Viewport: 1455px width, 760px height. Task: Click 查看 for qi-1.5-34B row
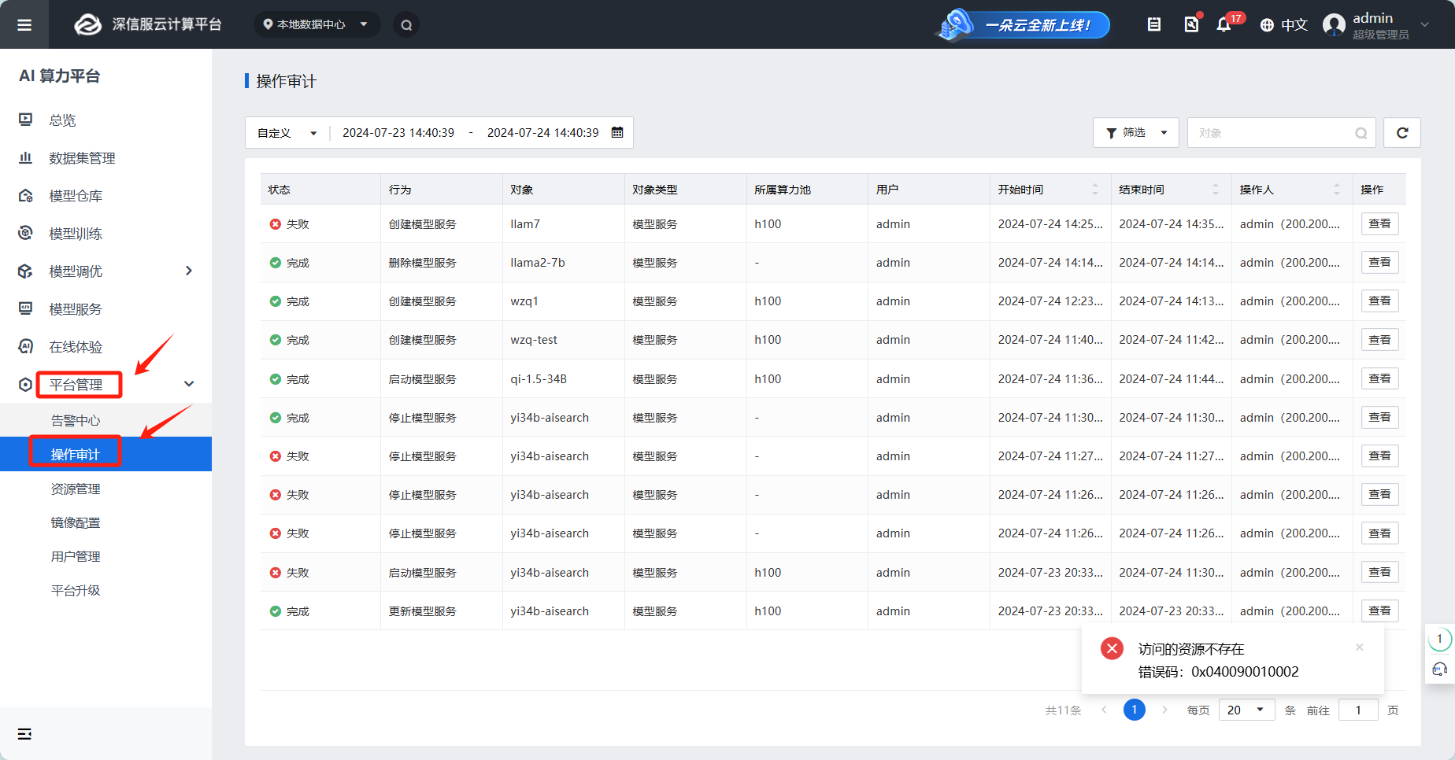point(1379,378)
